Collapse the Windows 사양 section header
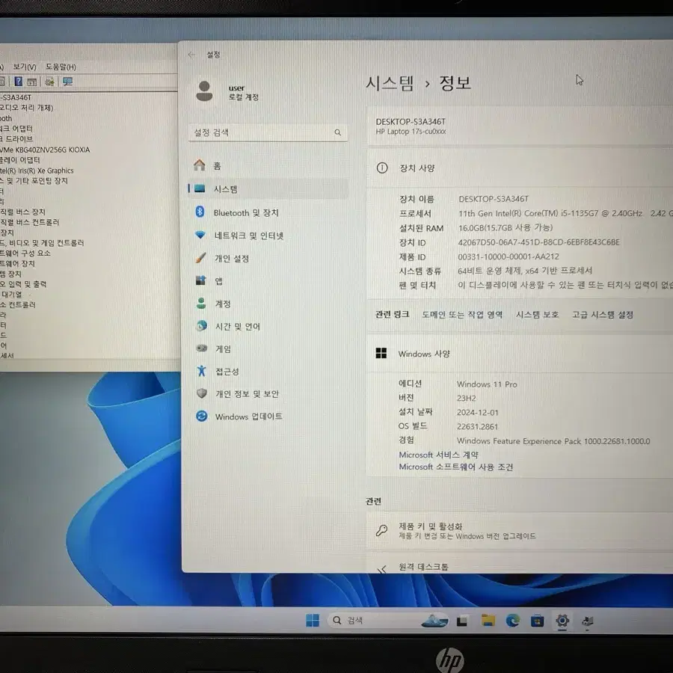 520,354
